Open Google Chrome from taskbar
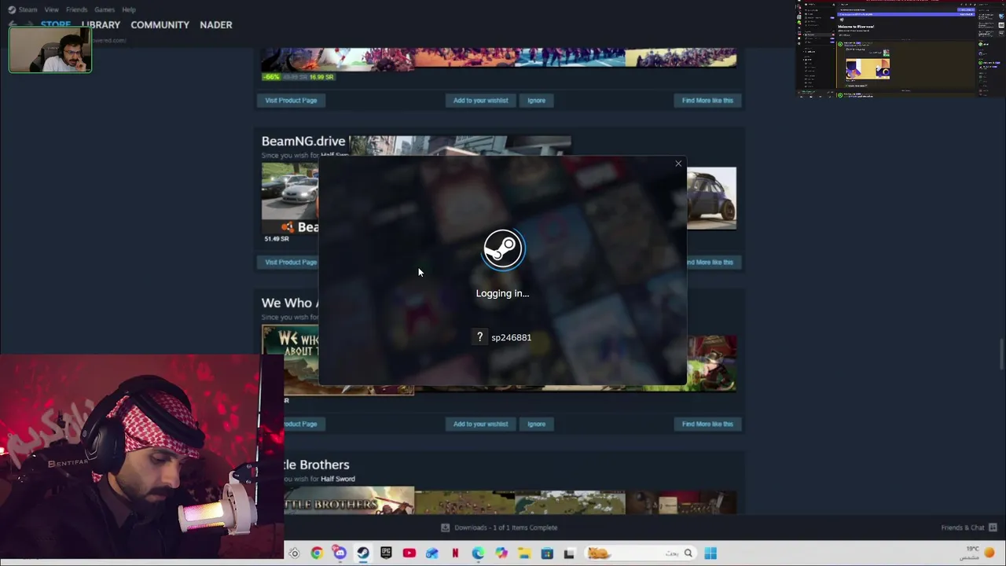The height and width of the screenshot is (566, 1006). click(317, 553)
